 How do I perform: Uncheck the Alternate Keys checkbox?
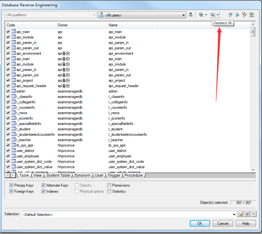[x=43, y=185]
